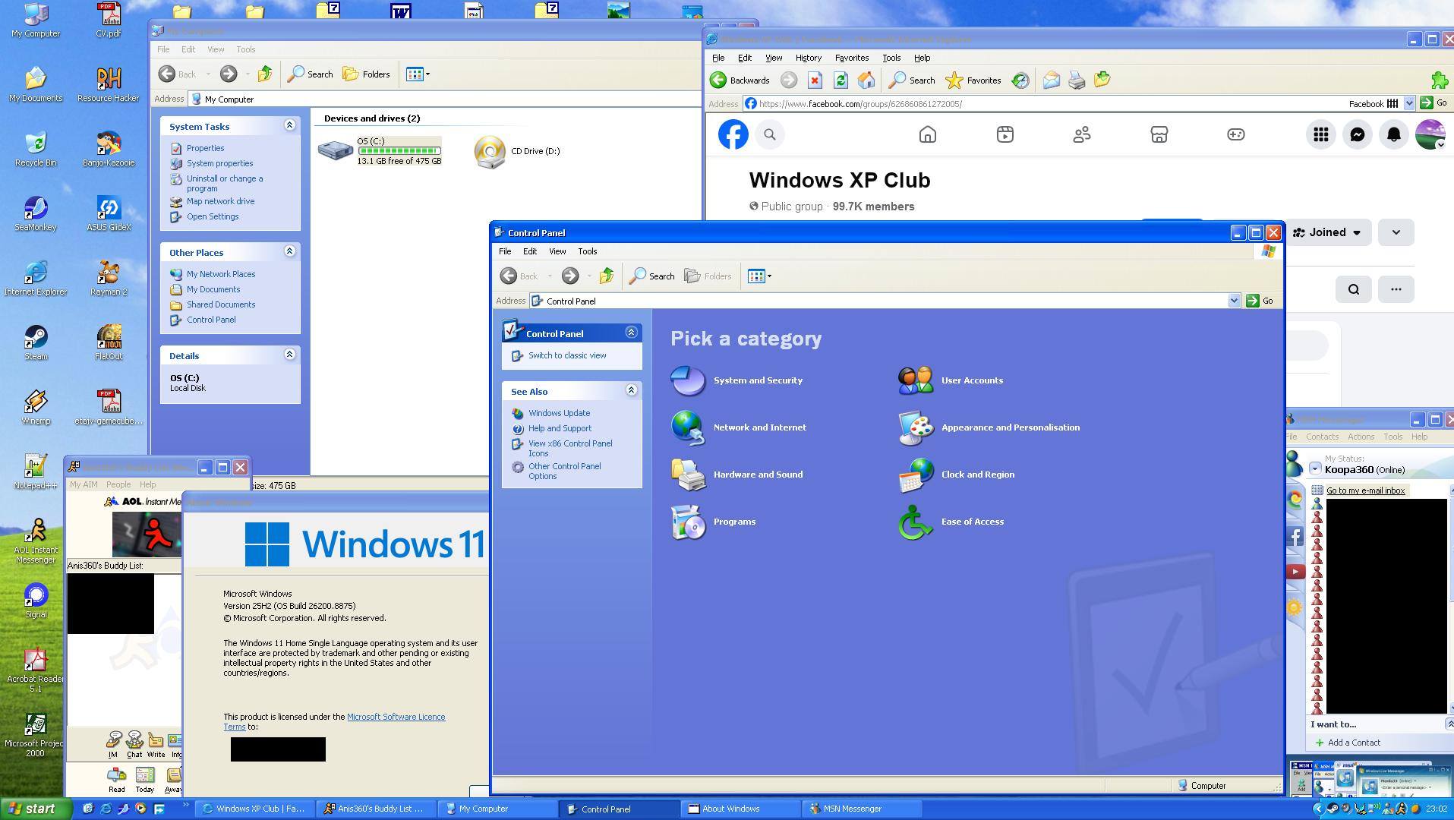Open Facebook Marketplace icon
Image resolution: width=1454 pixels, height=820 pixels.
pyautogui.click(x=1159, y=134)
